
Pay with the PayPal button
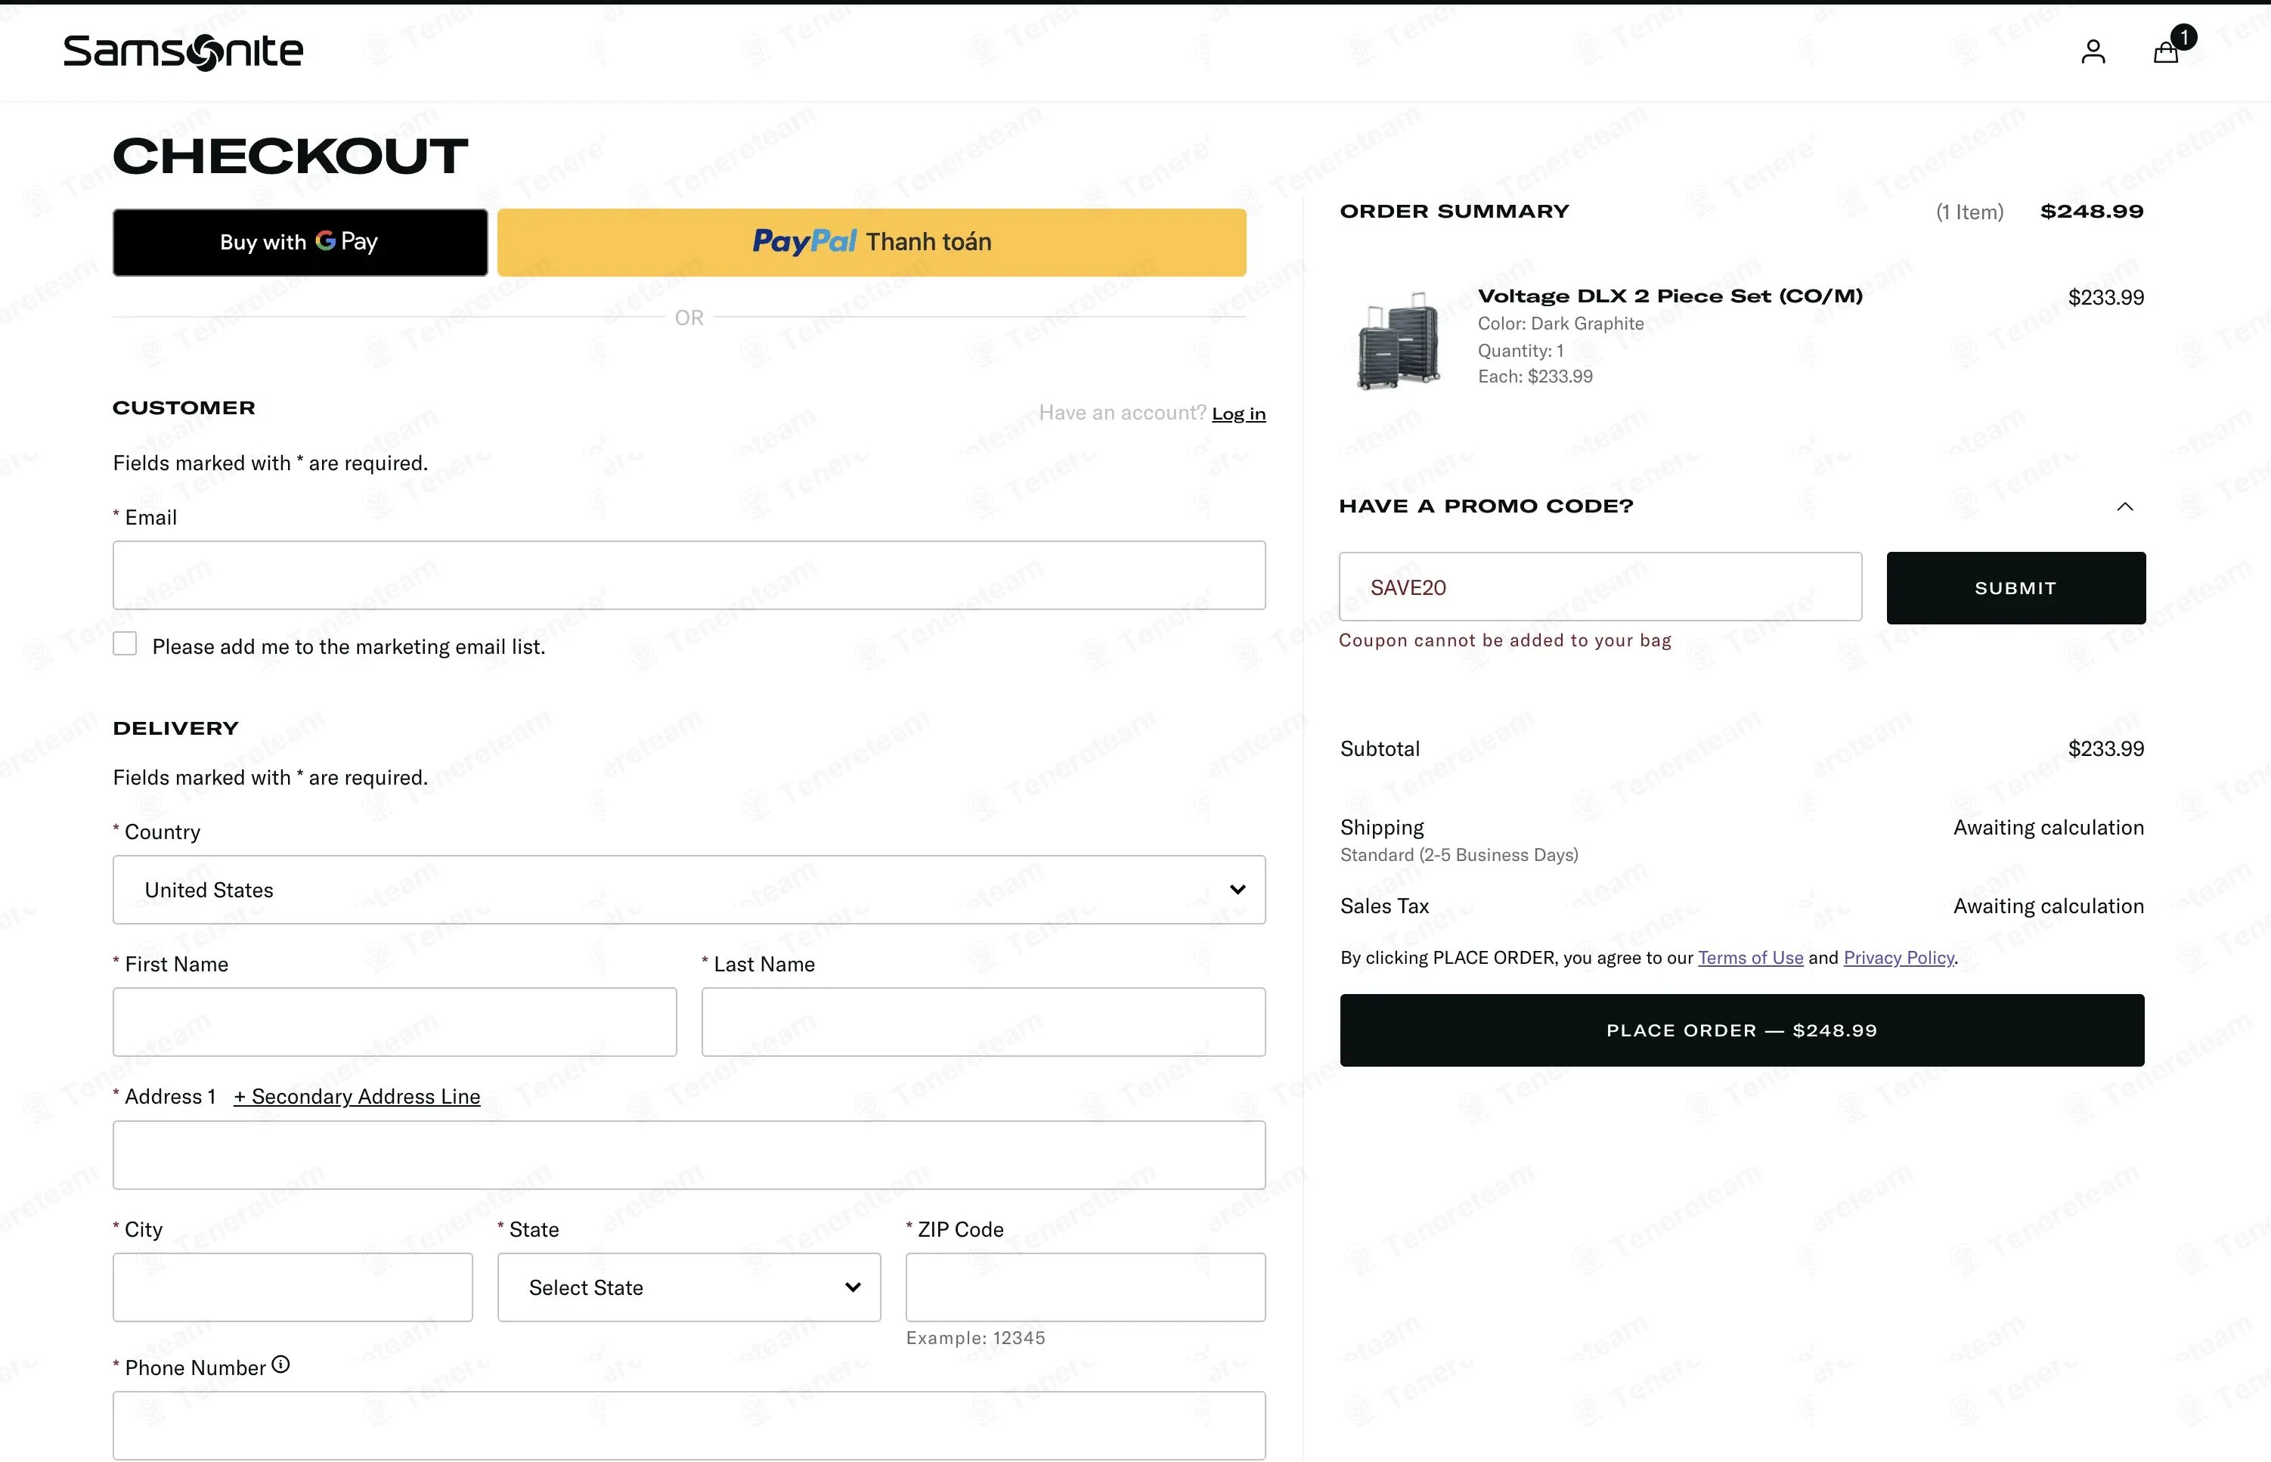click(872, 242)
